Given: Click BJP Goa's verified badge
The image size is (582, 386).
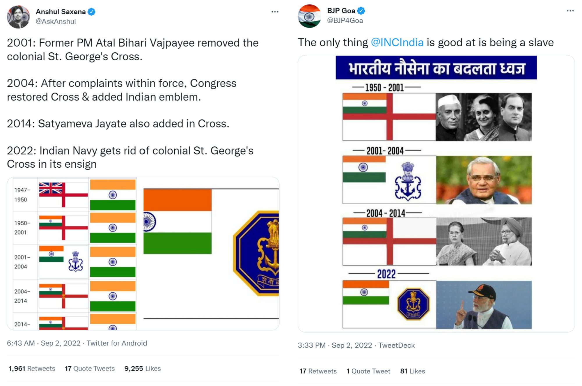Looking at the screenshot, I should point(361,11).
